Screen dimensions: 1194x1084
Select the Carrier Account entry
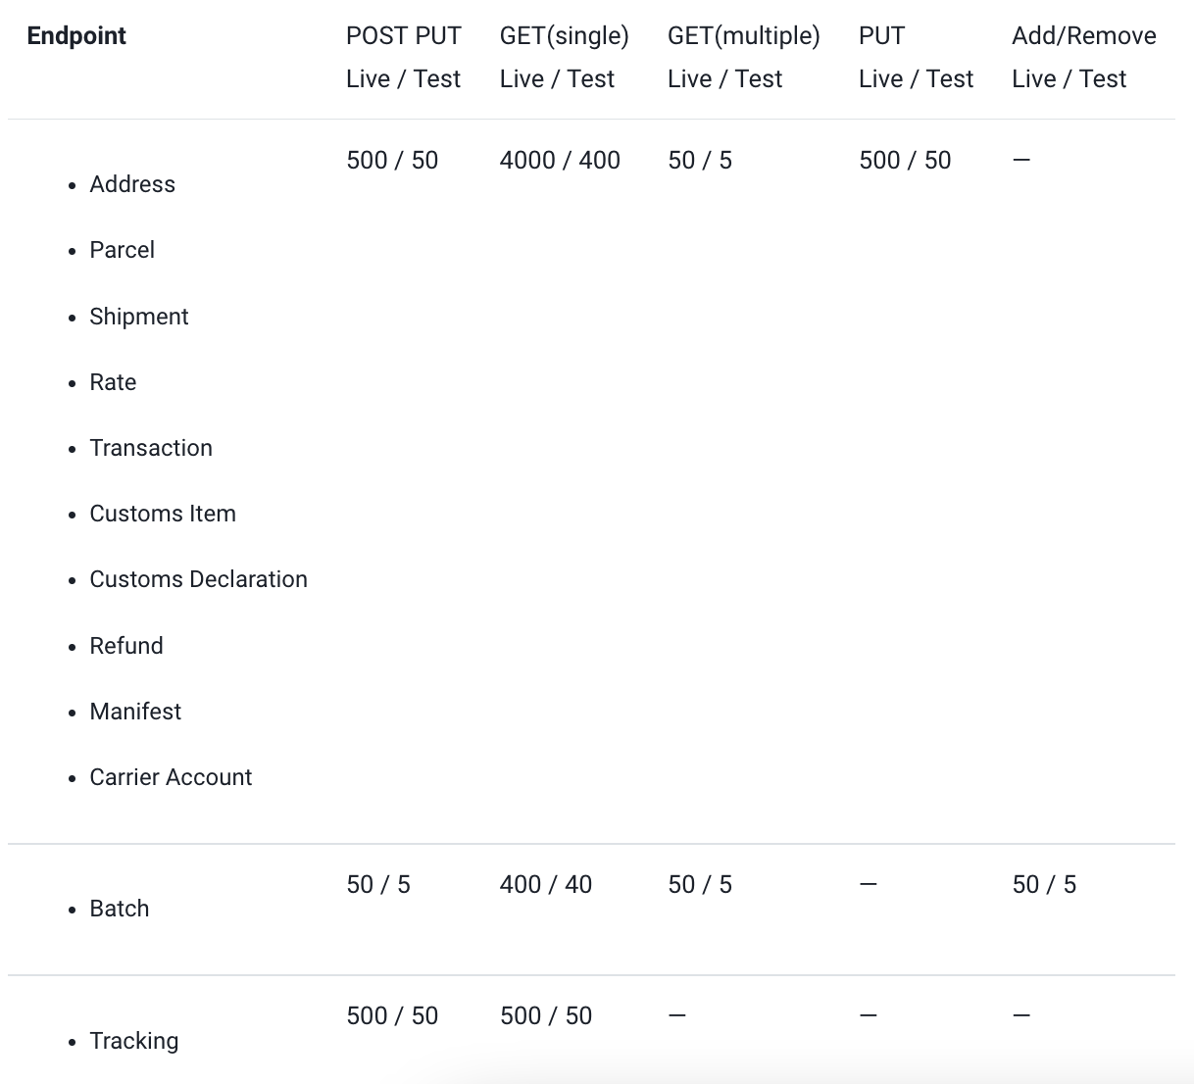click(x=171, y=777)
